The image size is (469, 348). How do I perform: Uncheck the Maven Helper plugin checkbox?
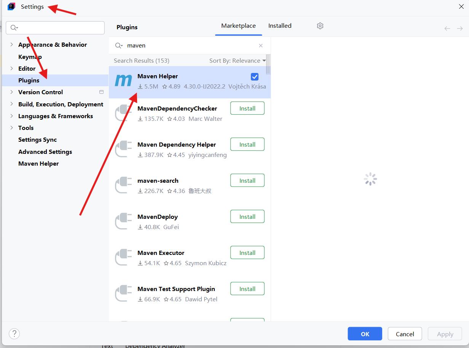coord(255,76)
